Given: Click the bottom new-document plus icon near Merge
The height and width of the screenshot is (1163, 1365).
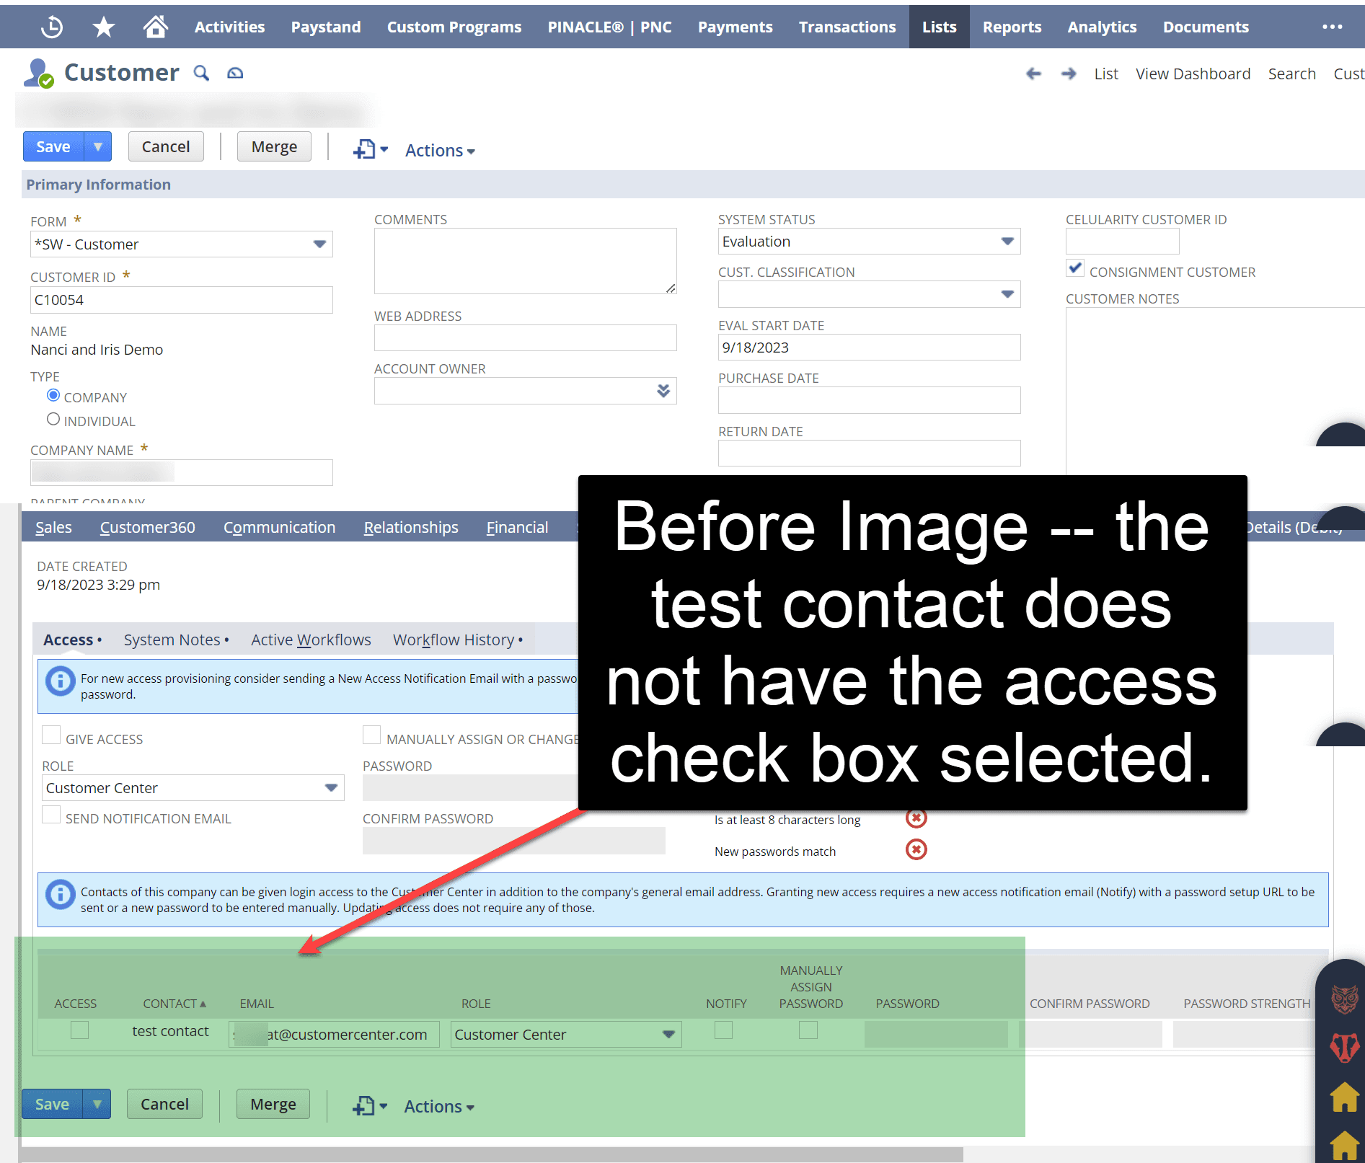Looking at the screenshot, I should click(364, 1105).
